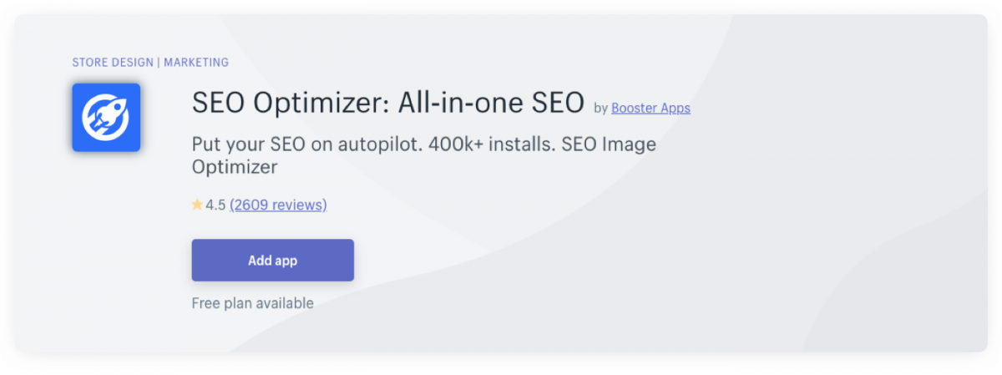
Task: Open the MARKETING category link
Action: [x=196, y=63]
